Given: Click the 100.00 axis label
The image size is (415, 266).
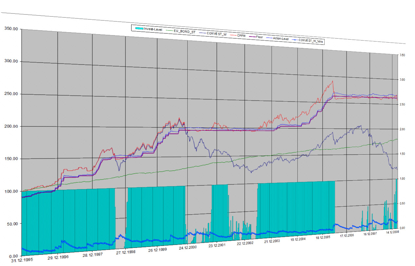Looking at the screenshot, I should (x=12, y=191).
